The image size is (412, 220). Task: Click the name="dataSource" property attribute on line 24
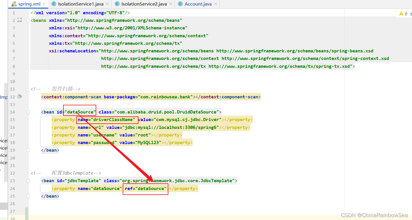pyautogui.click(x=100, y=189)
